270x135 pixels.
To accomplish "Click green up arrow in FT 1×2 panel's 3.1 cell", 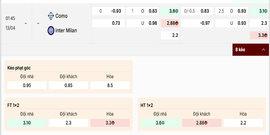I will pyautogui.click(x=30, y=123).
